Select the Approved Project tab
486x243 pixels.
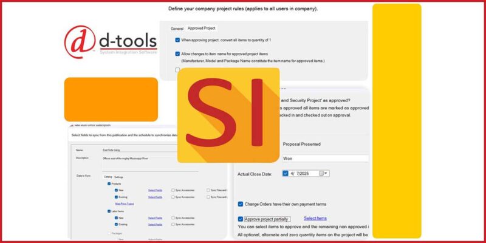(202, 28)
